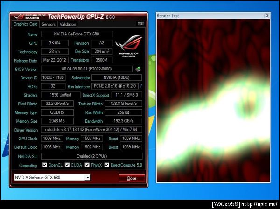The height and width of the screenshot is (209, 280).
Task: Toggle the OpenCL checkbox
Action: [44, 165]
